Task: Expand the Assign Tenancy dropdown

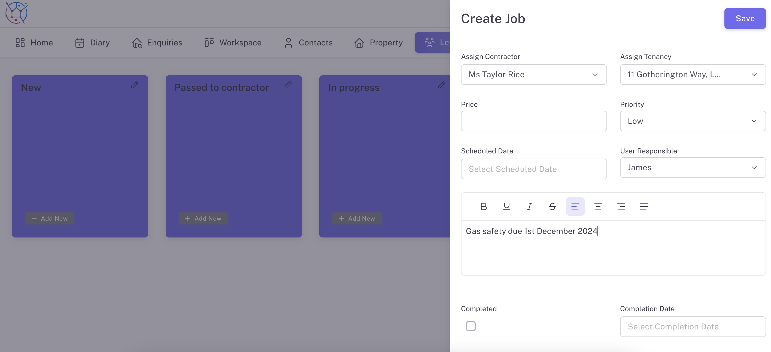Action: tap(693, 75)
